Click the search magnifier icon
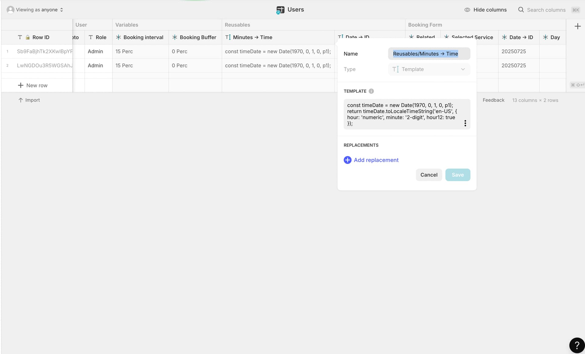This screenshot has width=585, height=354. click(x=521, y=10)
